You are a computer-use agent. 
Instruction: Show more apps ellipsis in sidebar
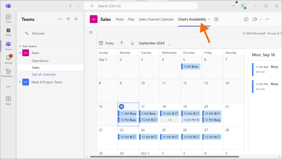pyautogui.click(x=8, y=87)
